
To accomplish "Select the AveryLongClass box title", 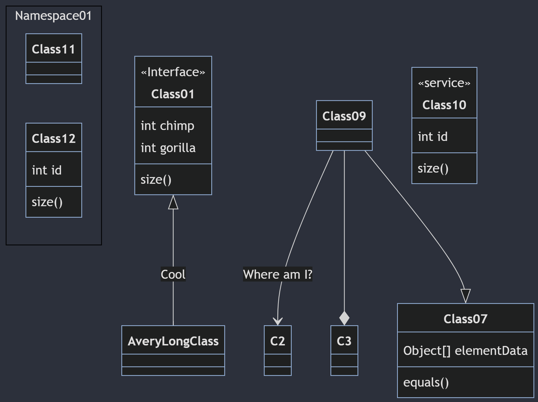I will pyautogui.click(x=173, y=341).
